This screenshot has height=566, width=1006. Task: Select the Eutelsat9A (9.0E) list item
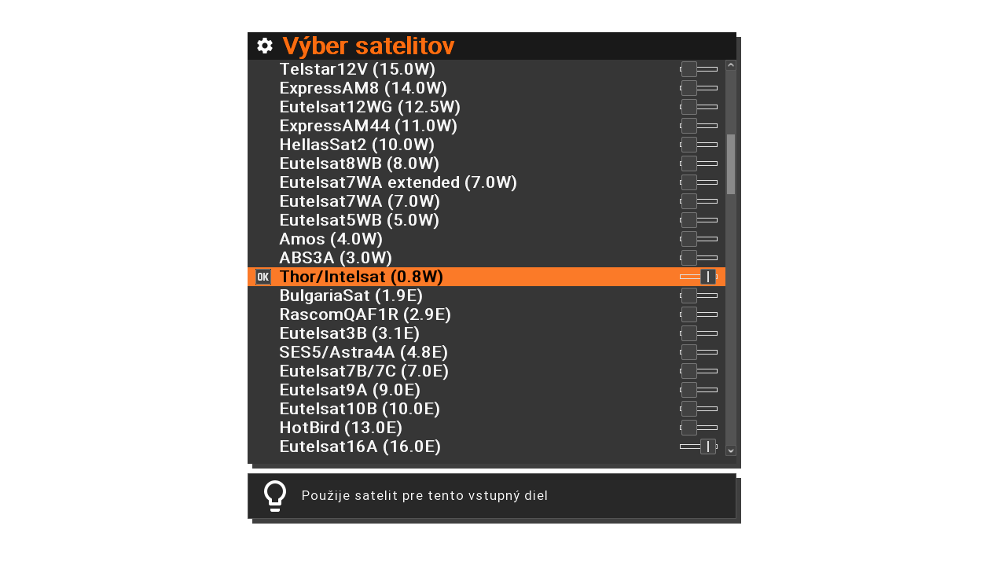[x=350, y=390]
